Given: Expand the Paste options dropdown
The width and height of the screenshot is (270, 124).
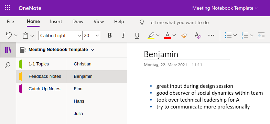Looking at the screenshot, I should pyautogui.click(x=32, y=36).
